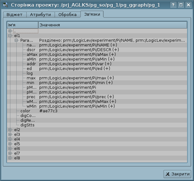Collapse the el1 tree node
194x181 pixels.
click(x=10, y=36)
